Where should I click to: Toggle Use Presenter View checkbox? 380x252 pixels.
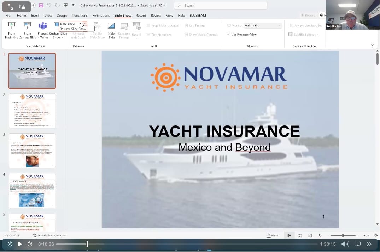(x=228, y=35)
